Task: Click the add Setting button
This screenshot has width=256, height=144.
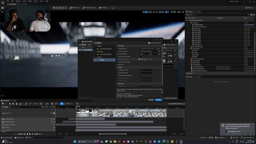Action: point(98,43)
